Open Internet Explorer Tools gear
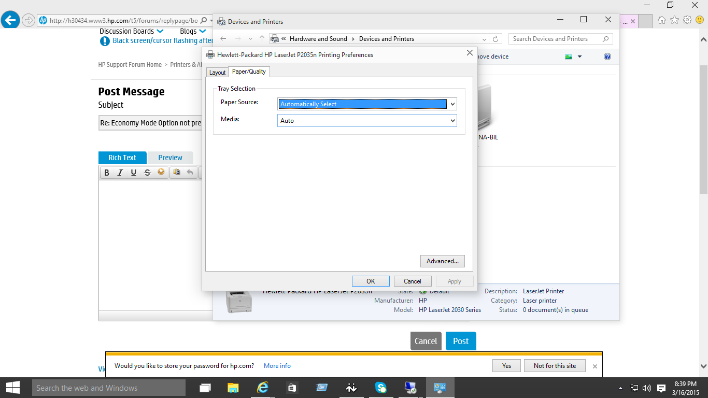The width and height of the screenshot is (708, 398). pos(687,20)
